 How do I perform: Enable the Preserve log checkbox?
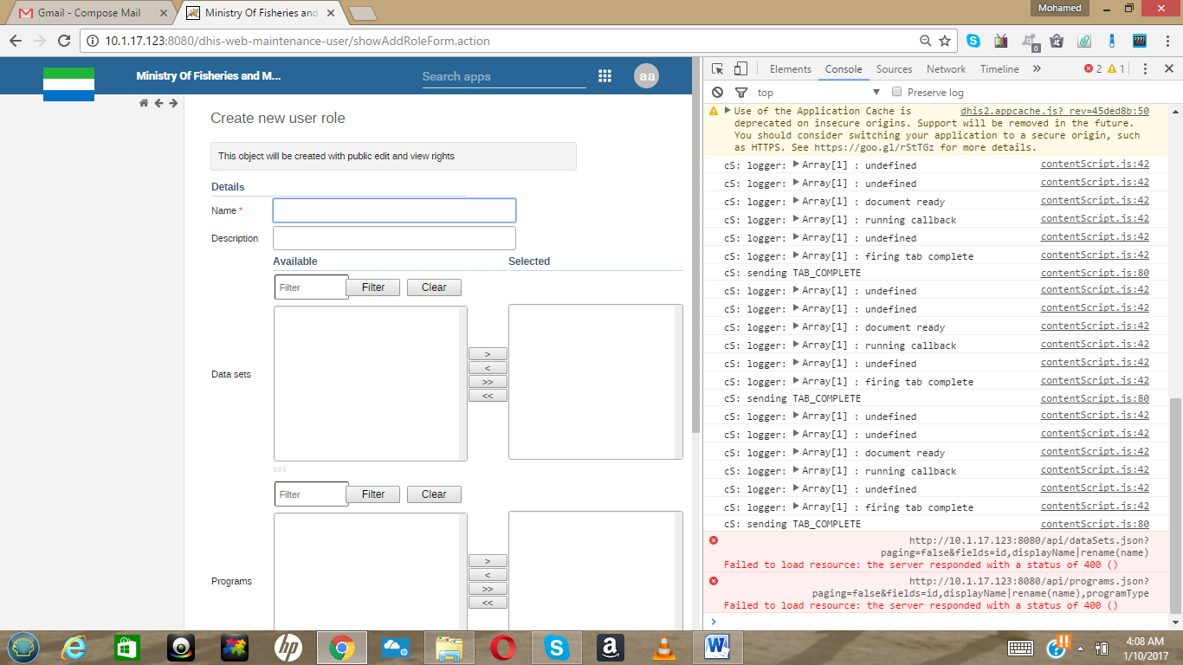pyautogui.click(x=897, y=92)
